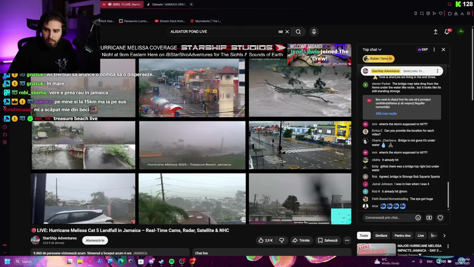Click the 0XP crown badge in chat

(423, 49)
